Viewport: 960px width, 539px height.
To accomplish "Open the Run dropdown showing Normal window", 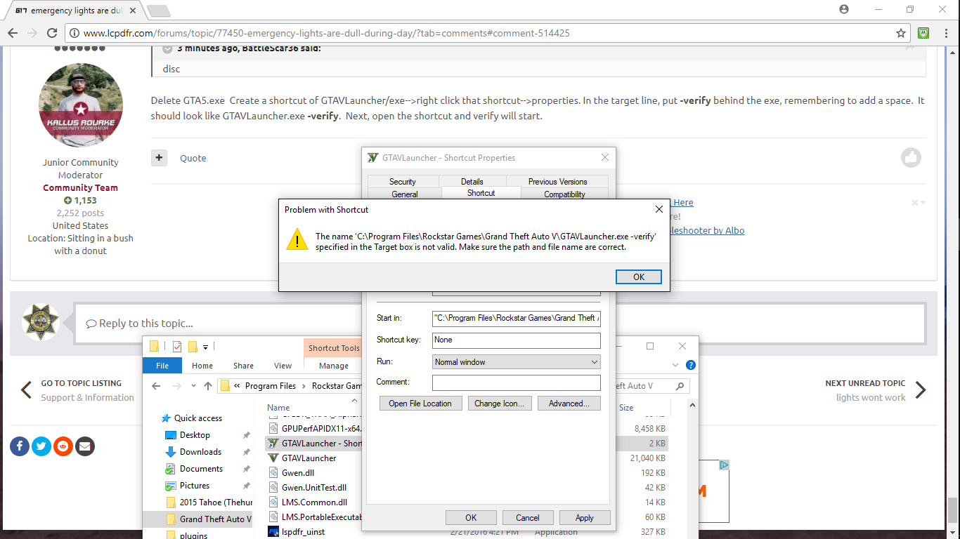I will click(517, 362).
